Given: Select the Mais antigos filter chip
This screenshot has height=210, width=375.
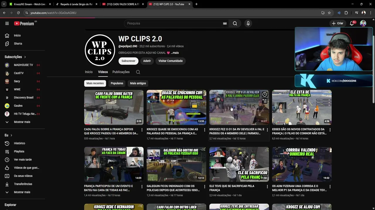Looking at the screenshot, I should click(x=138, y=83).
